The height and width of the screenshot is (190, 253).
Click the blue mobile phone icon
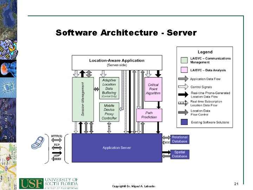point(38,143)
